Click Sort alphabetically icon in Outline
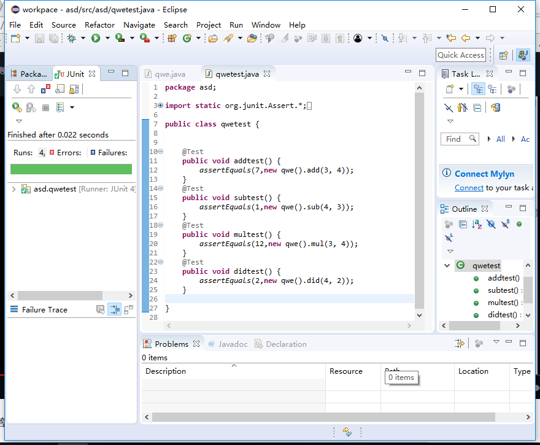 (x=477, y=225)
